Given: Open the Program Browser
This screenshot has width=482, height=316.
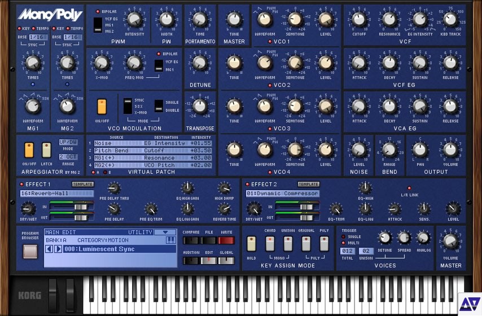Looking at the screenshot, I should point(30,252).
